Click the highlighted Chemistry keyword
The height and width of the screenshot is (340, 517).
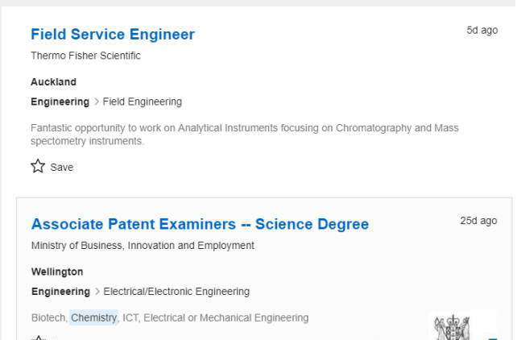coord(93,317)
